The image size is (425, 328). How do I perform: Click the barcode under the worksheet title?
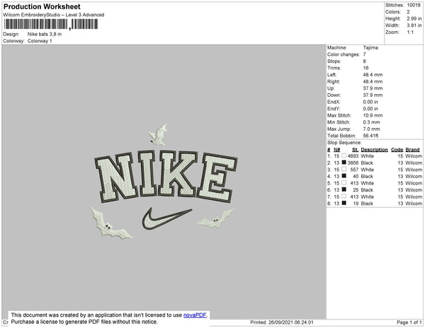click(51, 24)
